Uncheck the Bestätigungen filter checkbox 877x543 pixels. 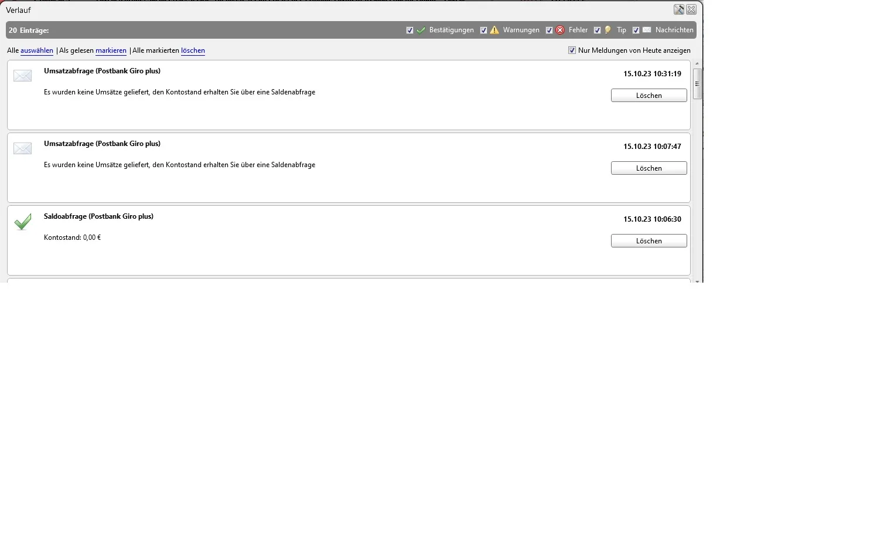pyautogui.click(x=410, y=30)
